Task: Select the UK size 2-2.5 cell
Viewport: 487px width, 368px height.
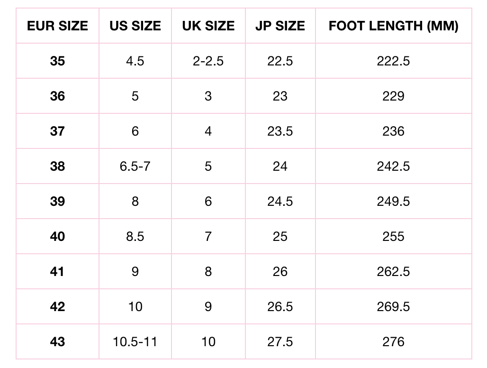Action: 208,61
